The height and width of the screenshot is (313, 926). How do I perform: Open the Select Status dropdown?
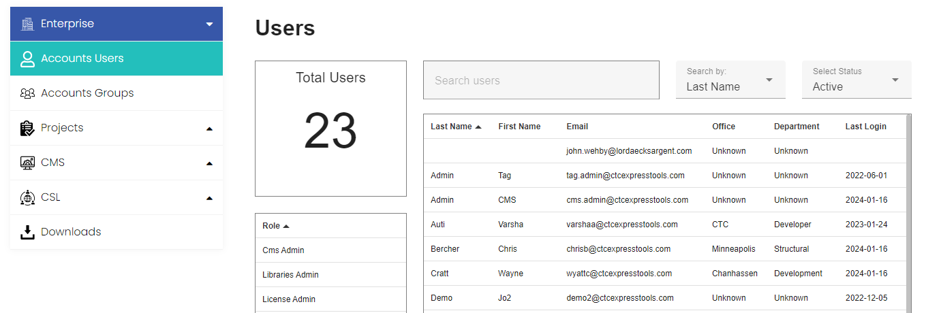[x=856, y=80]
